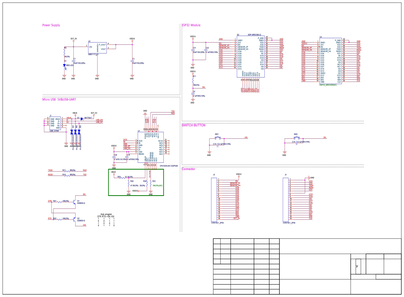
Task: Select the CP2102N-A01-GQFN28 chip label
Action: pos(169,166)
